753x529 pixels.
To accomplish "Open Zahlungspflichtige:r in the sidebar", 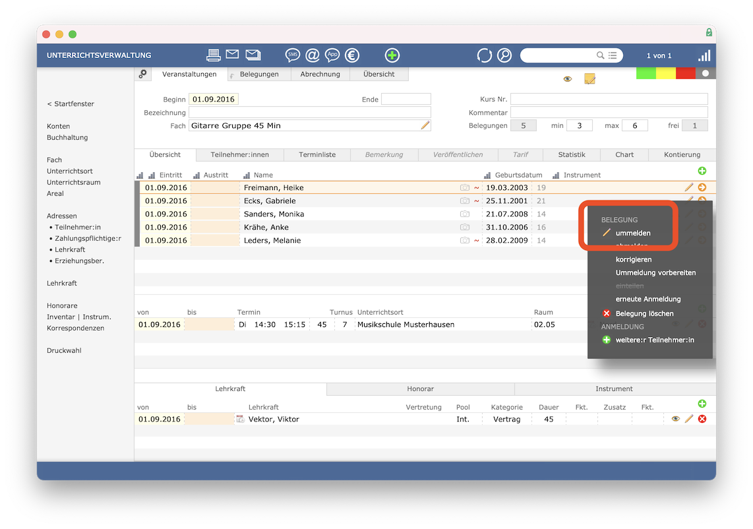I will [x=88, y=238].
